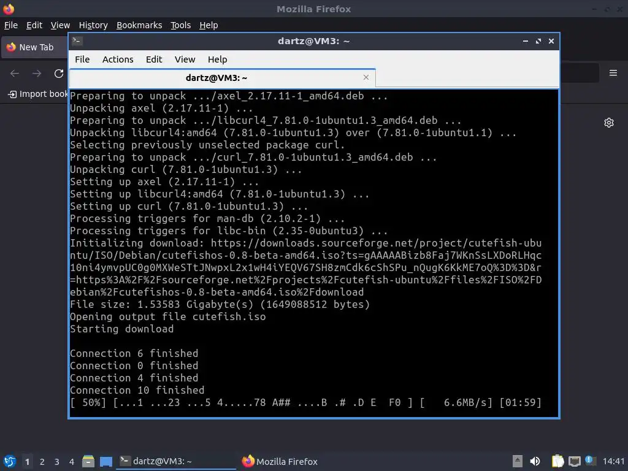
Task: Click the update notifier tray icon
Action: click(590, 461)
